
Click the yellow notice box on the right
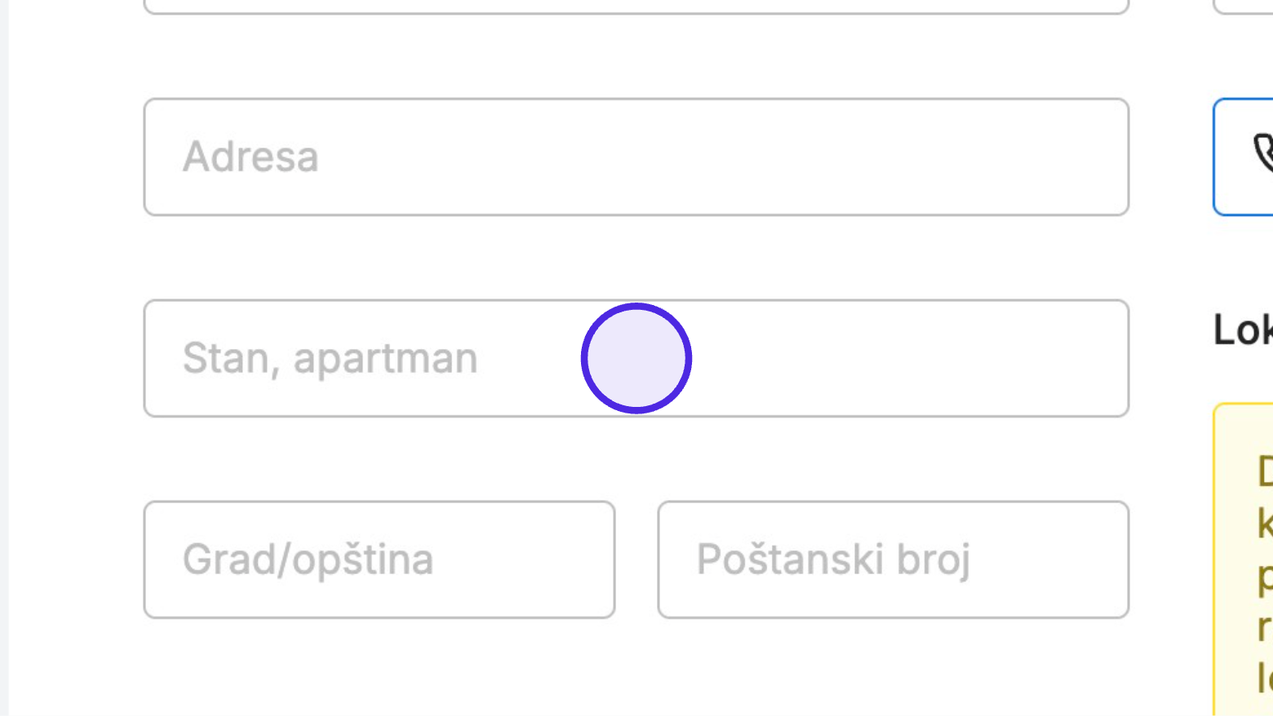pos(1243,559)
